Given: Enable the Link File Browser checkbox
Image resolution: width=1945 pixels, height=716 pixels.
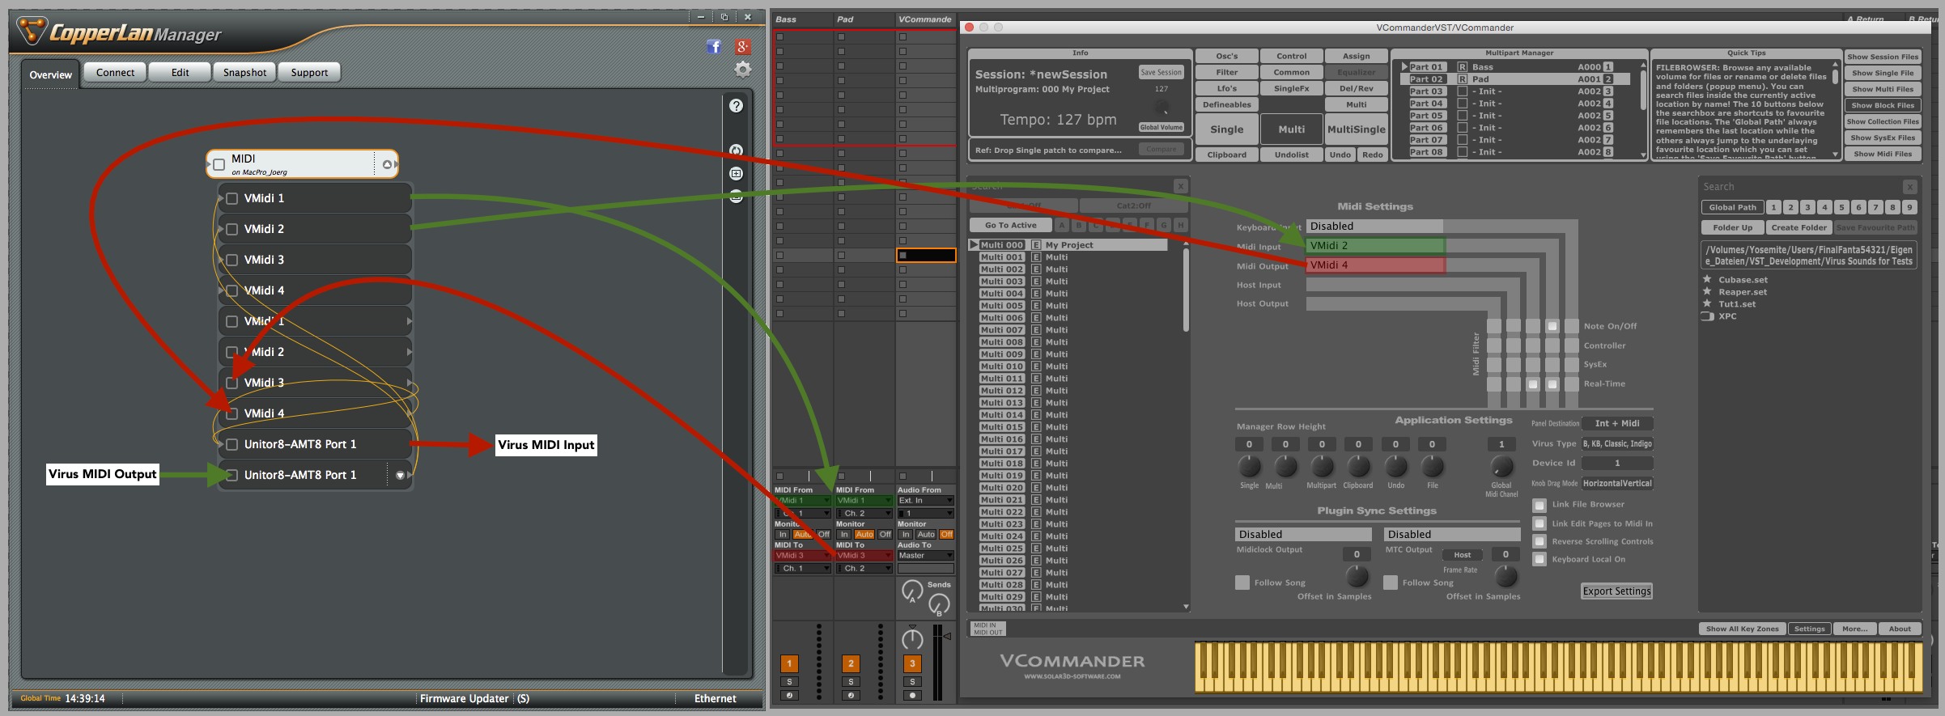Looking at the screenshot, I should click(1539, 505).
